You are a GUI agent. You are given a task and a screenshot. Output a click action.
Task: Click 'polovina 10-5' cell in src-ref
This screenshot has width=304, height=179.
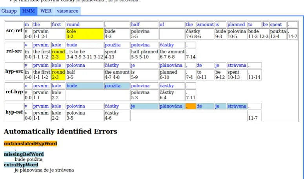pyautogui.click(x=237, y=34)
